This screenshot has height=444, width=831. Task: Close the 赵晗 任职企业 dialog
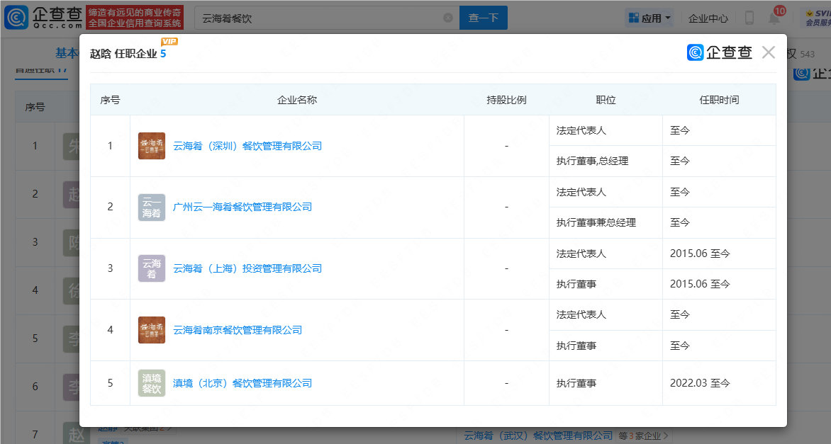pyautogui.click(x=769, y=52)
